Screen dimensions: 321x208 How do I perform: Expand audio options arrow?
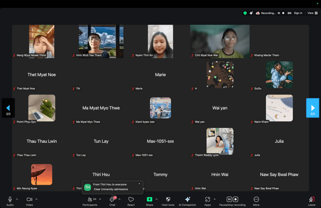17,199
